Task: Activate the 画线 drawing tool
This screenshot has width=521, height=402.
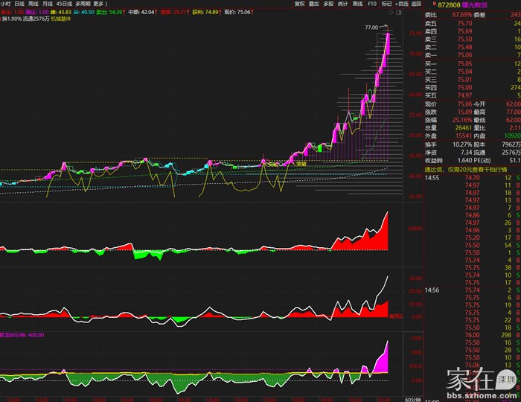Action: pyautogui.click(x=357, y=4)
